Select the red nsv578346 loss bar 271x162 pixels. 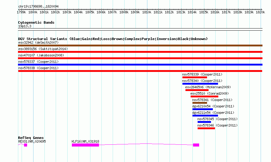tap(206, 128)
